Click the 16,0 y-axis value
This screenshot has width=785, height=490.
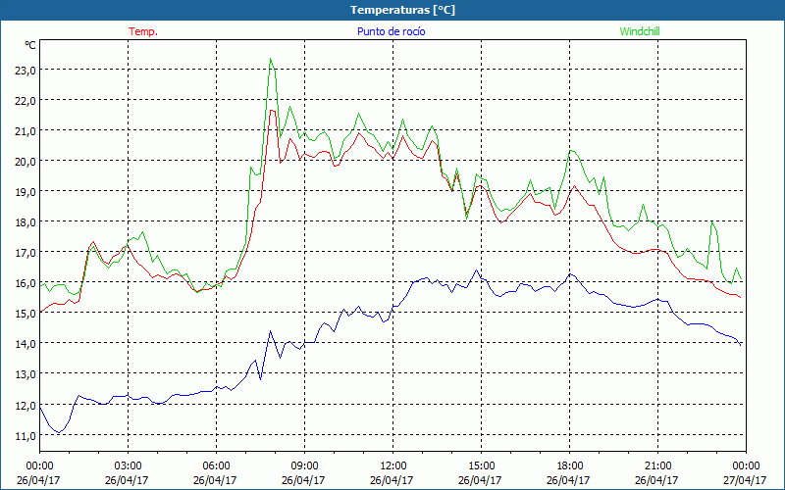coord(26,283)
